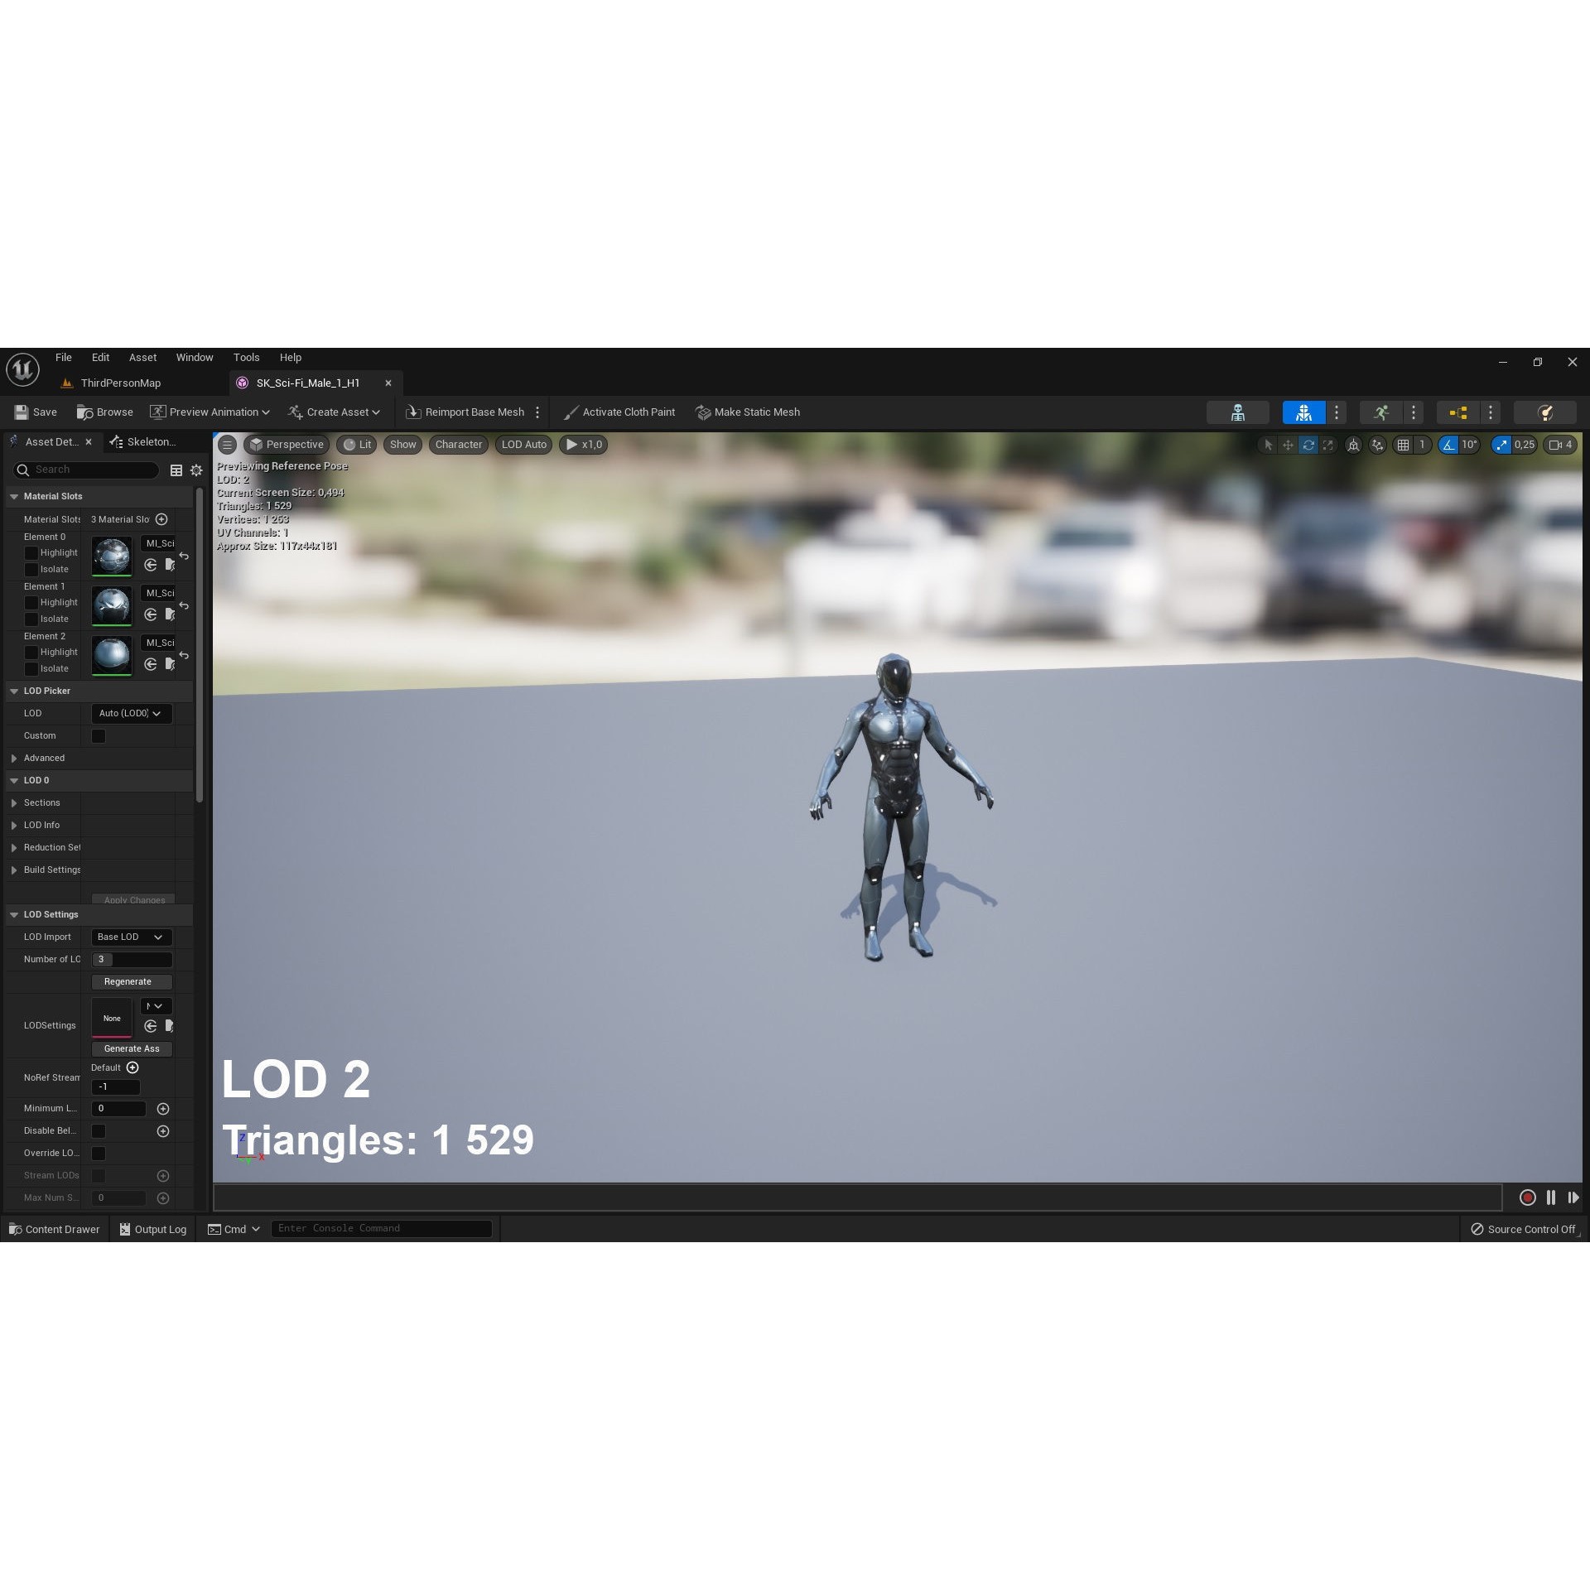Toggle the Override LOD checkbox

99,1154
